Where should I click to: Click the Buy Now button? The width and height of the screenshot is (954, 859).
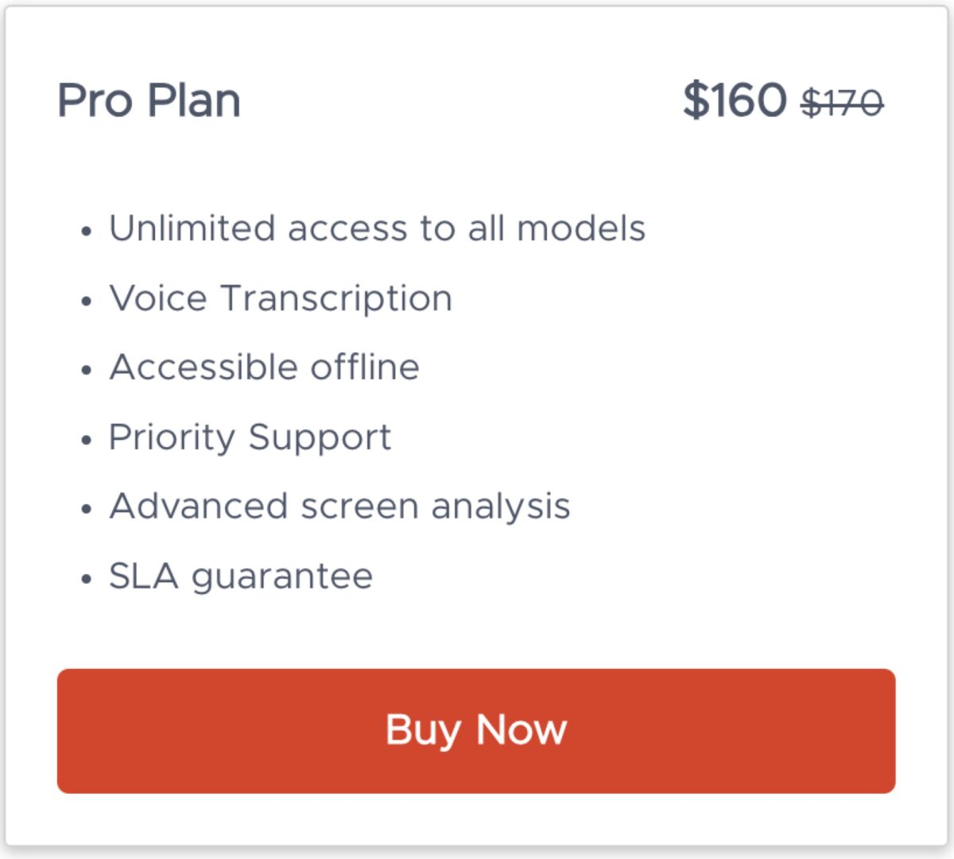pyautogui.click(x=476, y=731)
